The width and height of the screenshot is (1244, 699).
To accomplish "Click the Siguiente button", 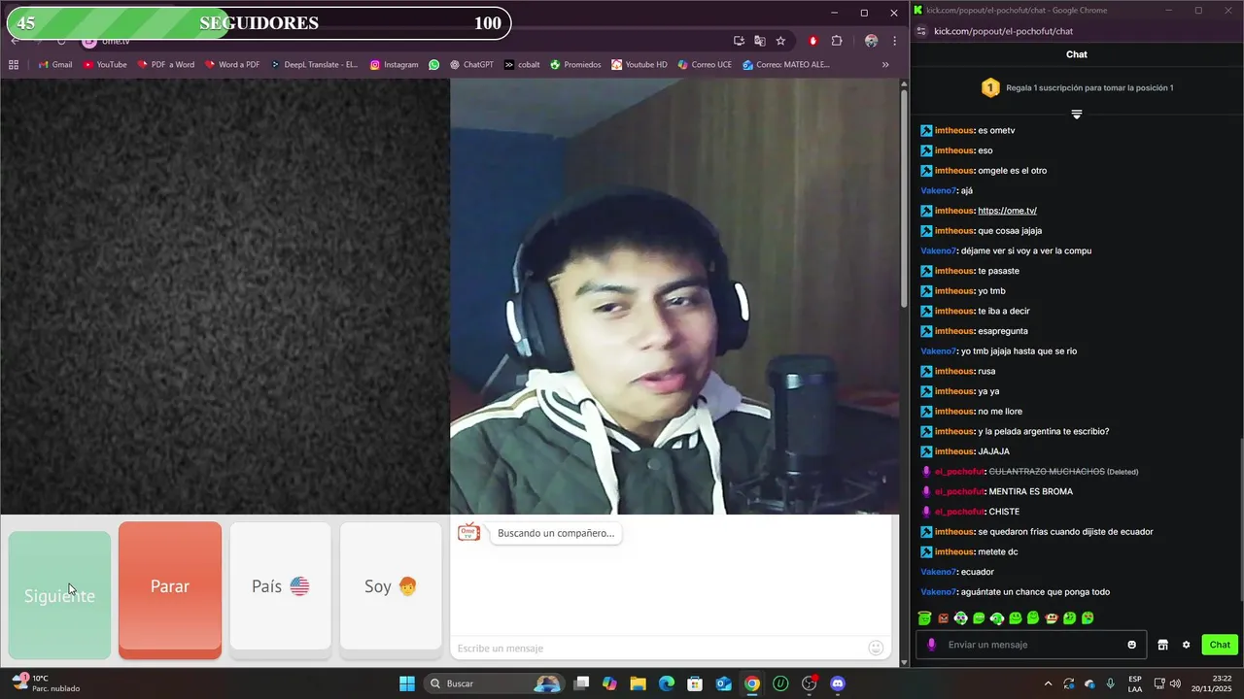I will (59, 595).
